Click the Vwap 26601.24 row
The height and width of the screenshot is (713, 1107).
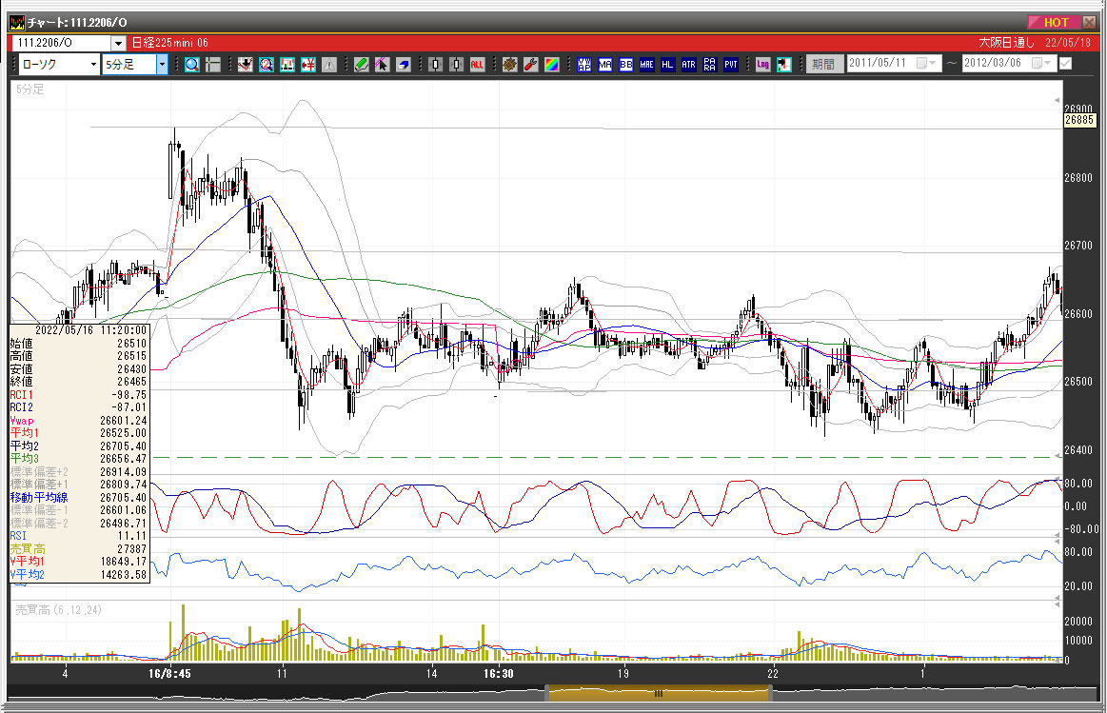click(x=79, y=421)
